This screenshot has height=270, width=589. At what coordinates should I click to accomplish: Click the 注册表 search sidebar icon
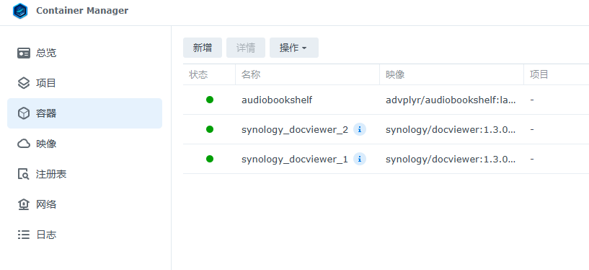[x=24, y=174]
